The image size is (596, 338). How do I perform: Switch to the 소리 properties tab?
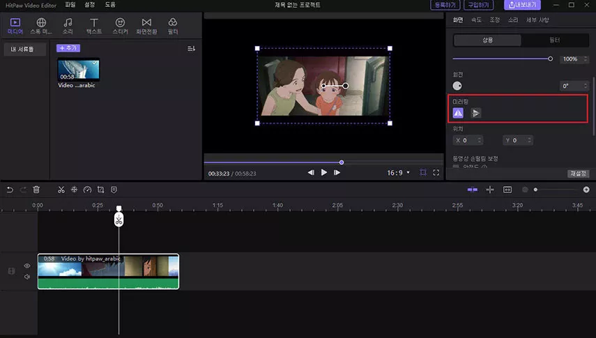point(513,20)
